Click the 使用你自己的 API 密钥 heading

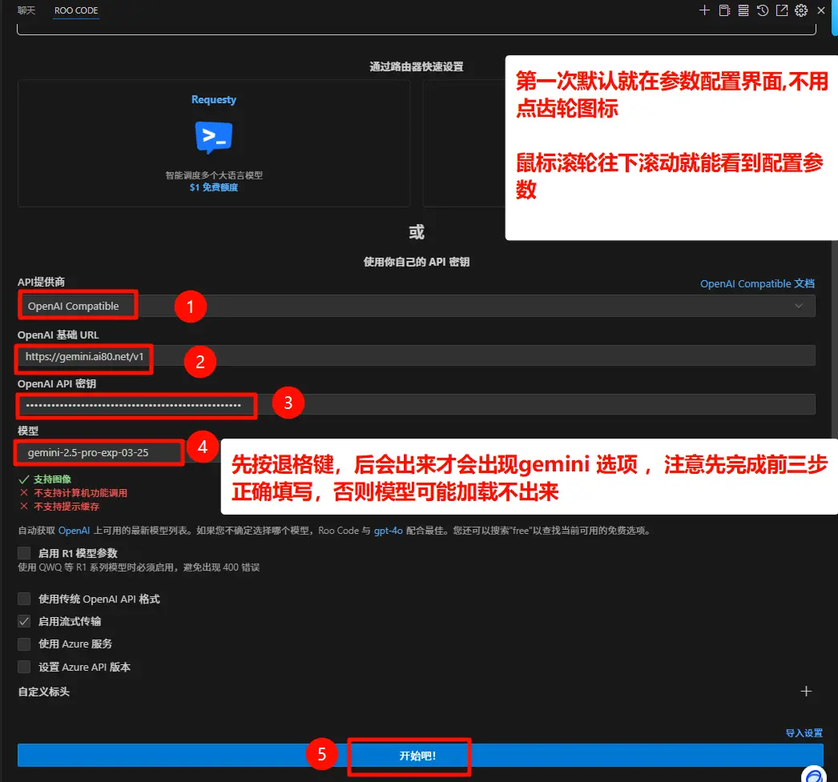417,262
